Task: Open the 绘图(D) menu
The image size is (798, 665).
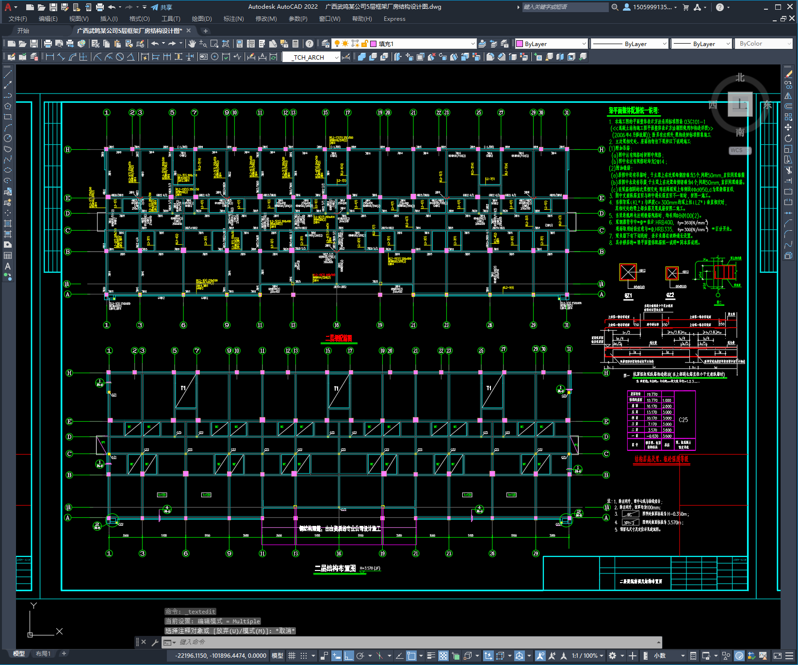Action: (202, 19)
